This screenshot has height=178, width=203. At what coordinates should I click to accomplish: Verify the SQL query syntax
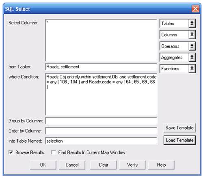pyautogui.click(x=132, y=165)
